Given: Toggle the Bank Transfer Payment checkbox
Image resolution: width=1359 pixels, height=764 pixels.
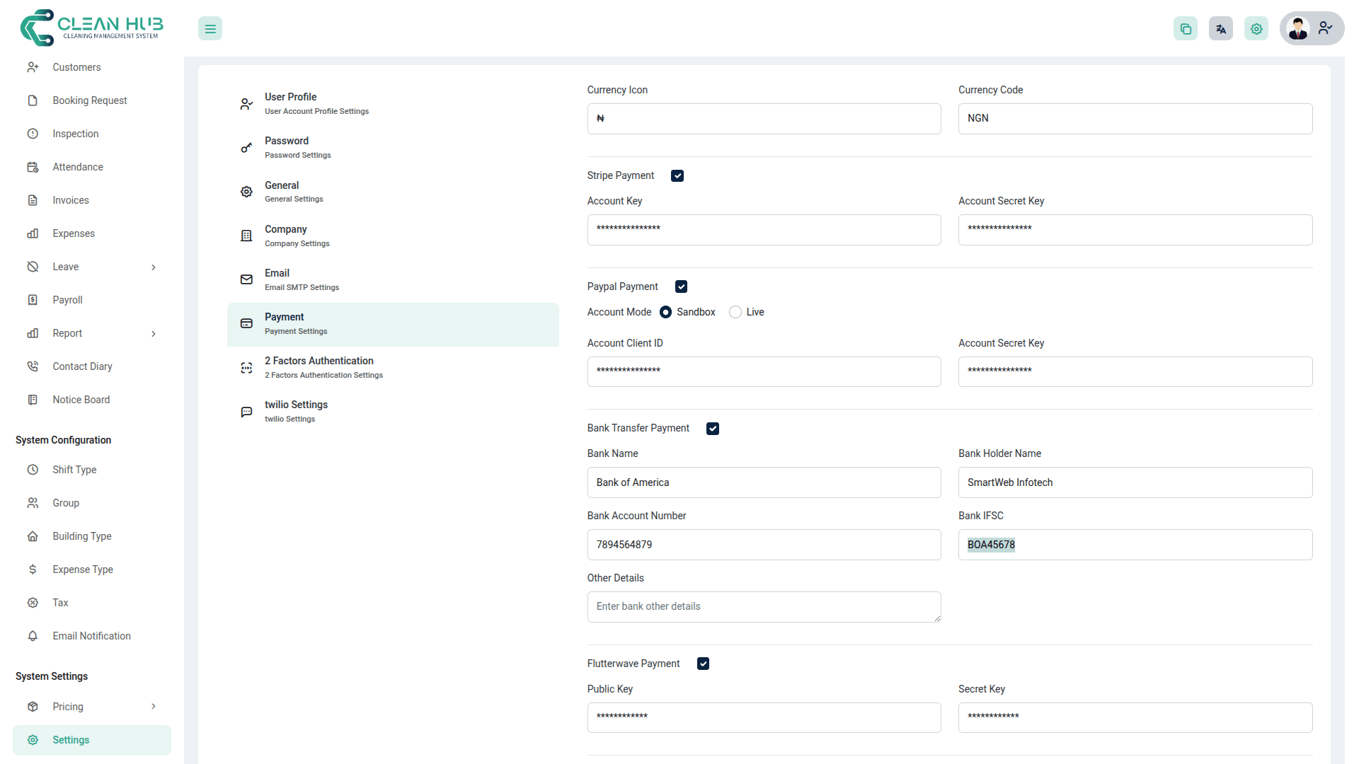Looking at the screenshot, I should tap(713, 429).
